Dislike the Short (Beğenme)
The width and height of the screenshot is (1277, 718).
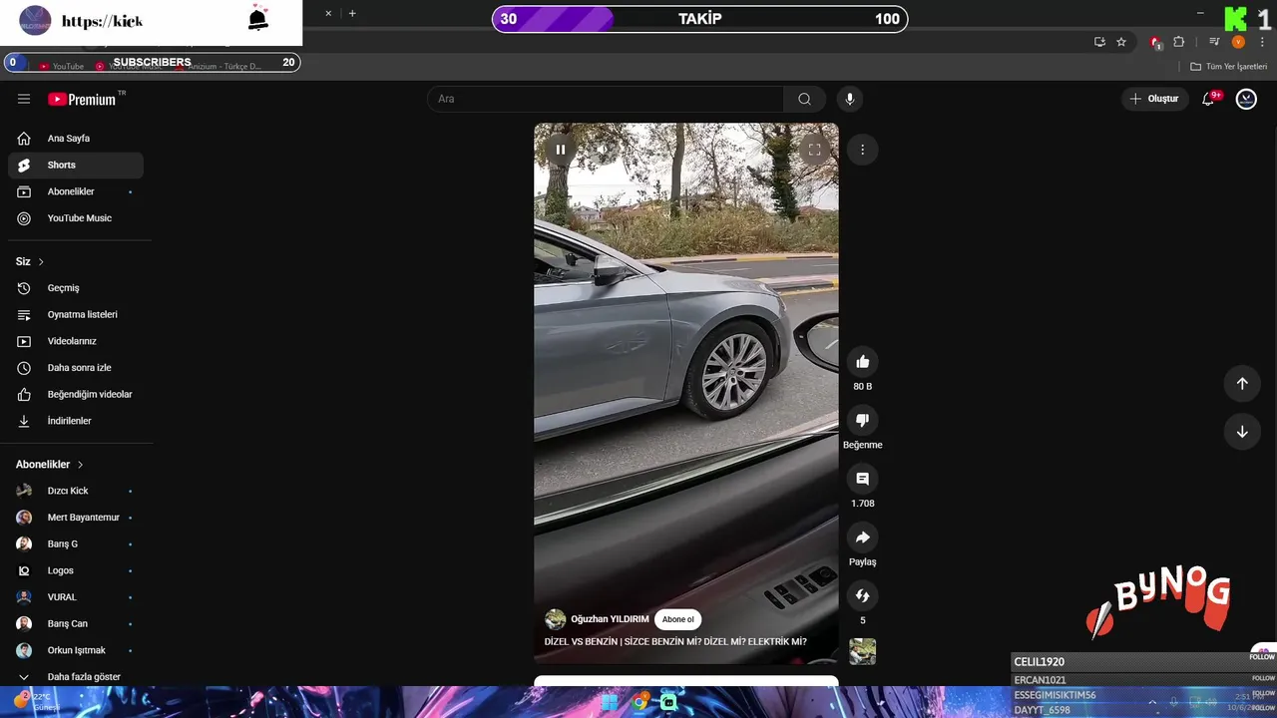pyautogui.click(x=863, y=421)
